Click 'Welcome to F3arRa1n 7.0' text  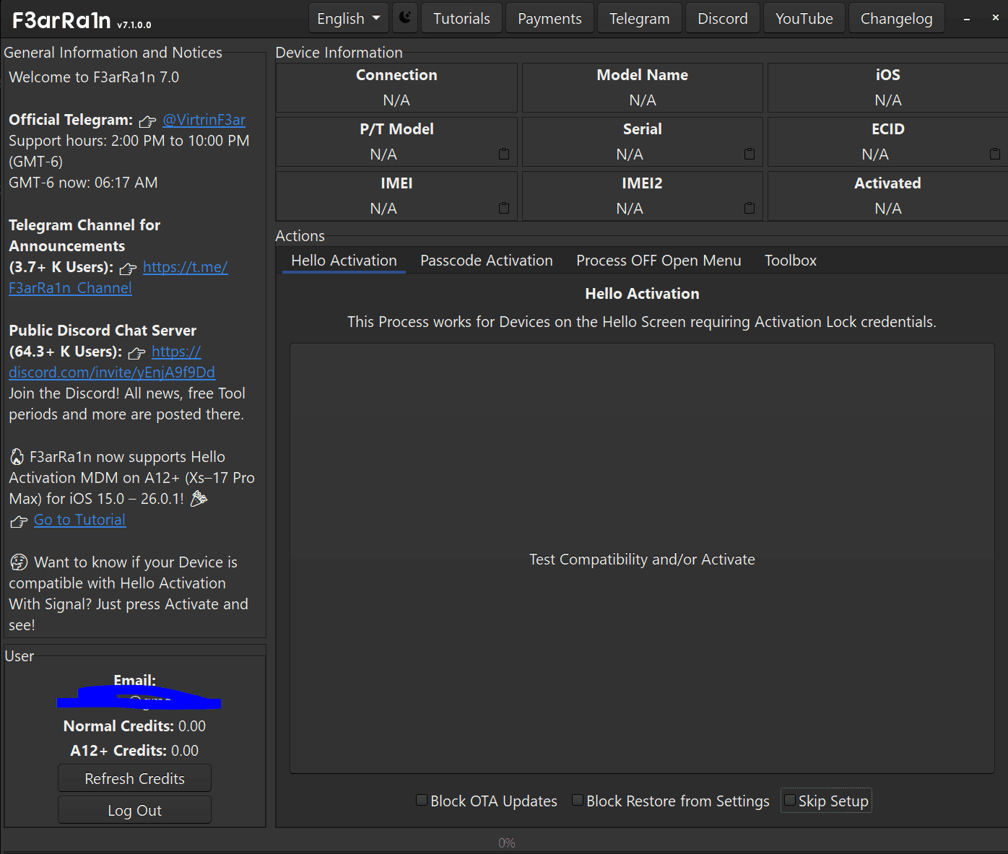pyautogui.click(x=94, y=77)
